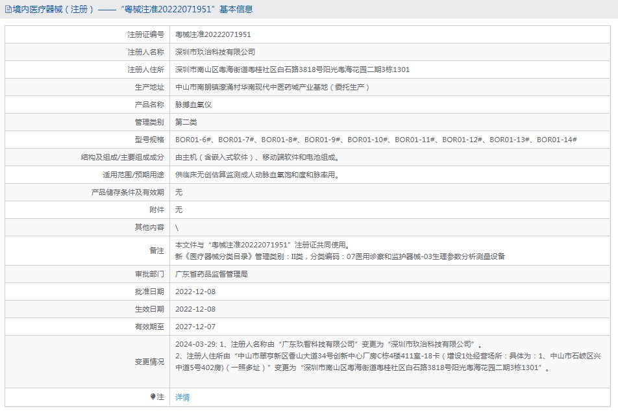
Task: Click expiry date 2027-12-07
Action: tap(195, 327)
